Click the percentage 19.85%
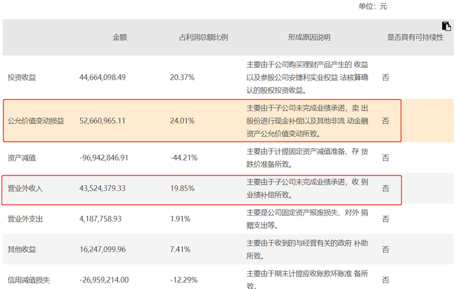Screen dimensions: 461x289 (x=182, y=189)
